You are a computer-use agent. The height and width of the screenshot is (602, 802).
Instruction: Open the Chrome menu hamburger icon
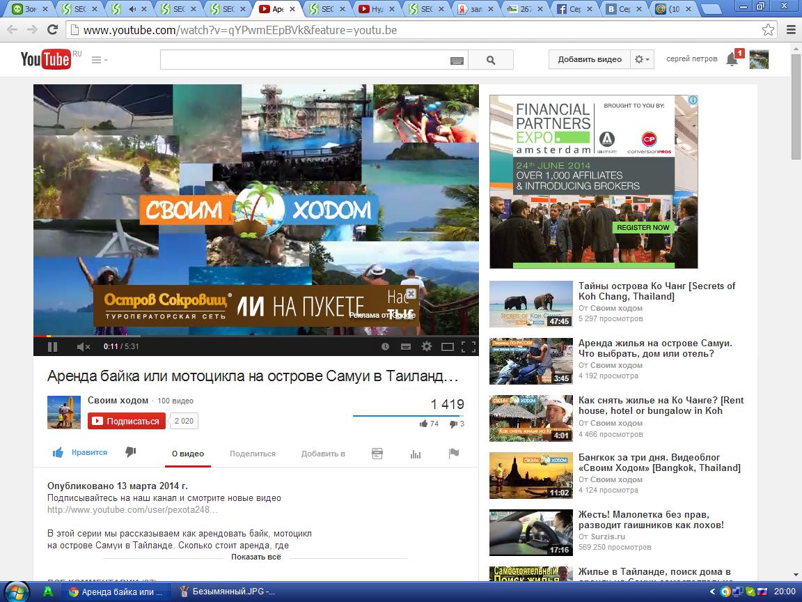point(791,30)
